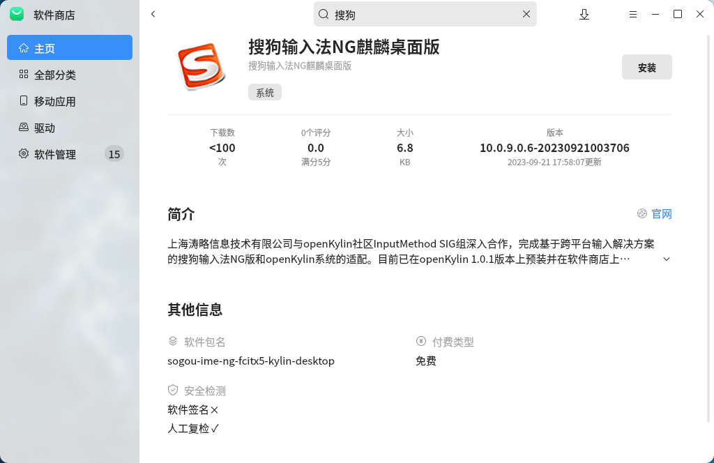Click the package name layers icon

(173, 341)
